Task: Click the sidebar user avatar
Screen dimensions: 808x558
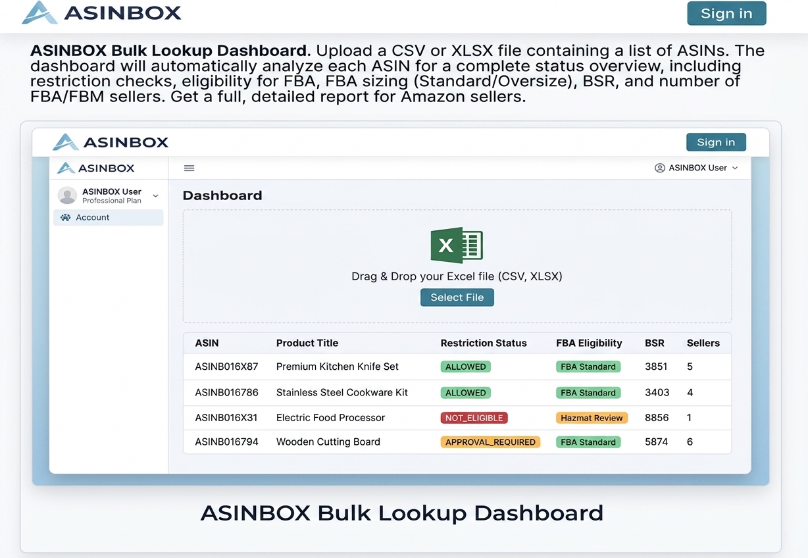Action: (x=67, y=195)
